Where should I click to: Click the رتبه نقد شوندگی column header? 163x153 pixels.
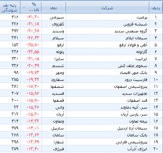[10, 8]
